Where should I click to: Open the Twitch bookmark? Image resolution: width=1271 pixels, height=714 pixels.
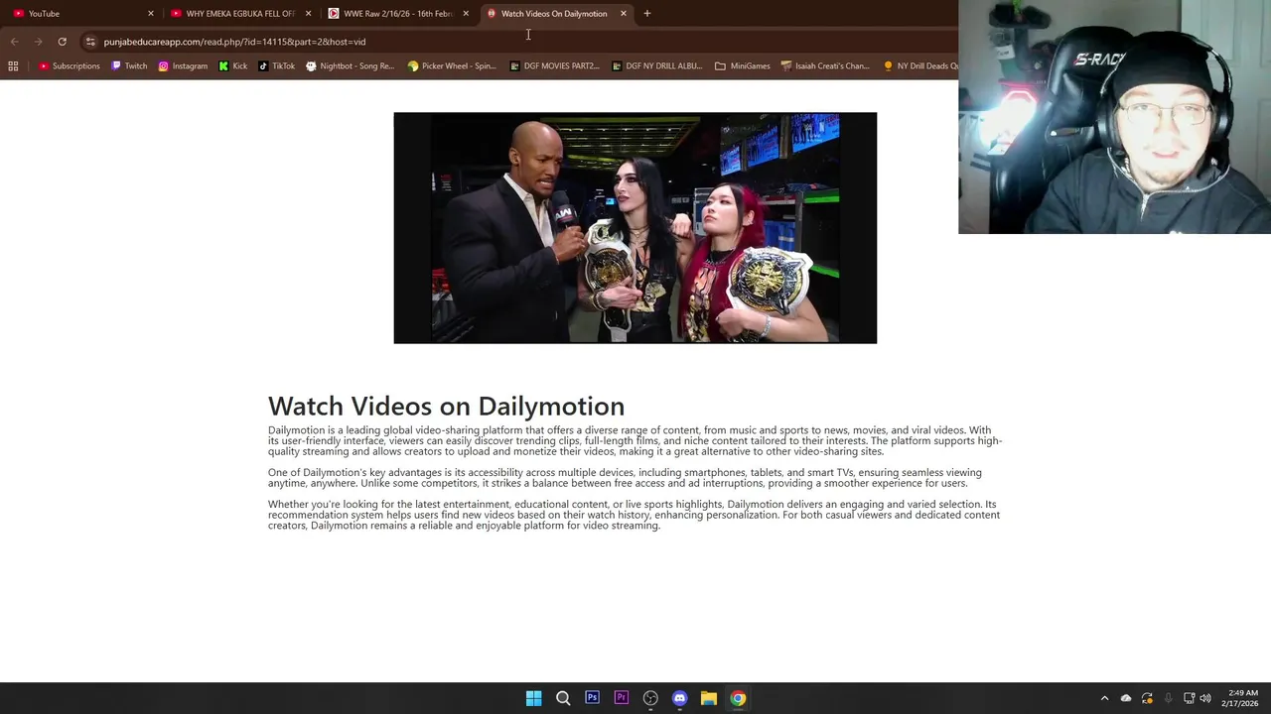pos(129,65)
